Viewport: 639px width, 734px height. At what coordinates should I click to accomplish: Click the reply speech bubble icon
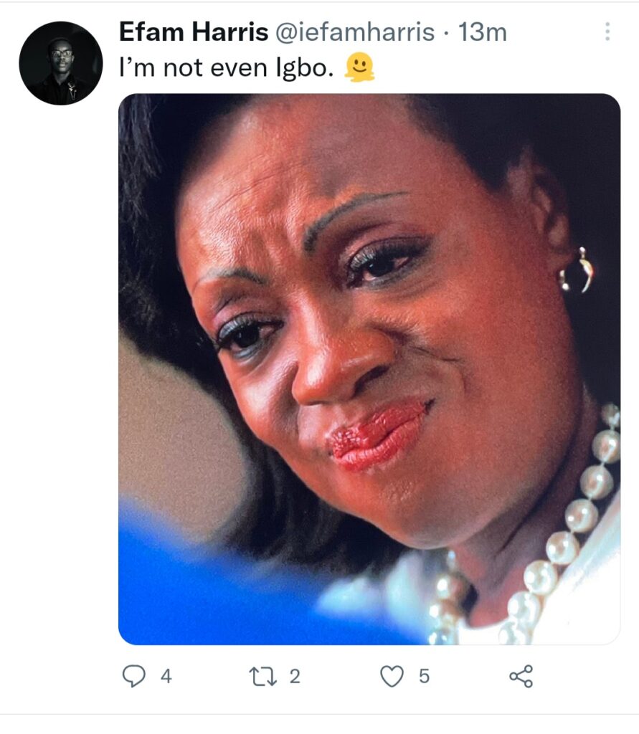[x=134, y=676]
